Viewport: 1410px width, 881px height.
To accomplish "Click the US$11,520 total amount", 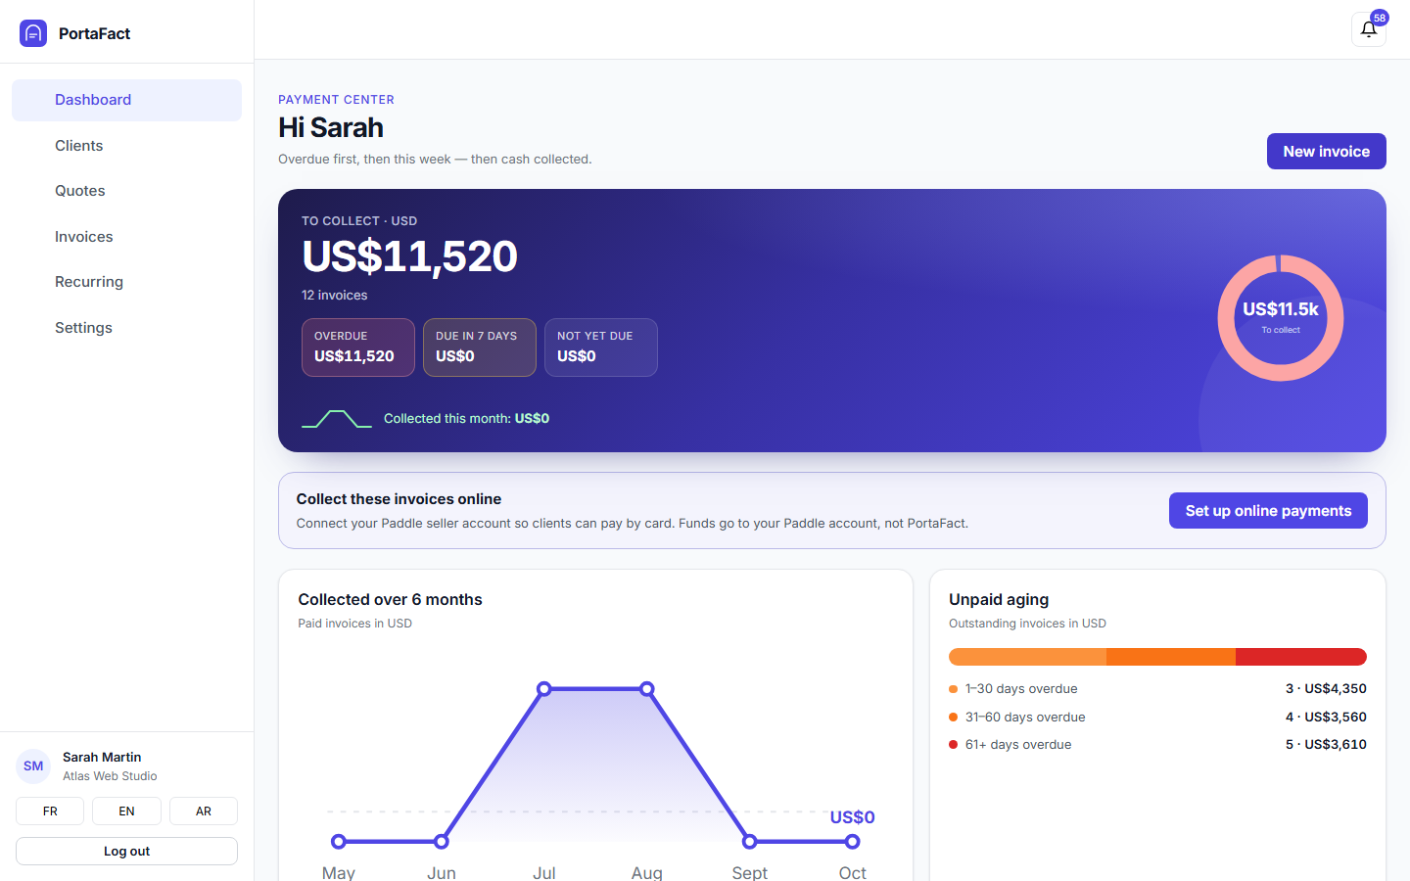I will [x=409, y=256].
